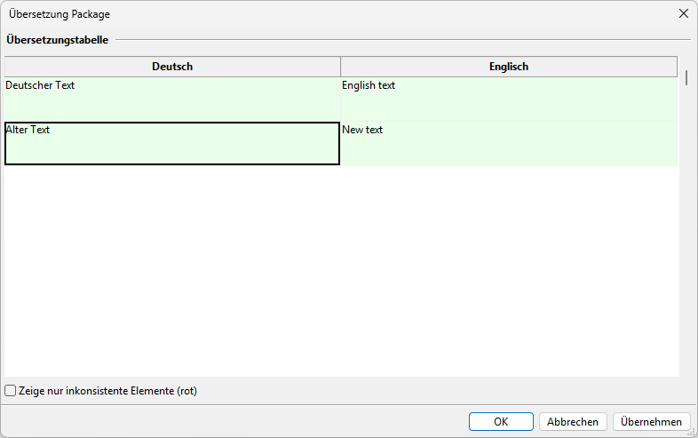Click the vertical scrollbar thumb of the table
Image resolution: width=698 pixels, height=438 pixels.
click(x=686, y=77)
